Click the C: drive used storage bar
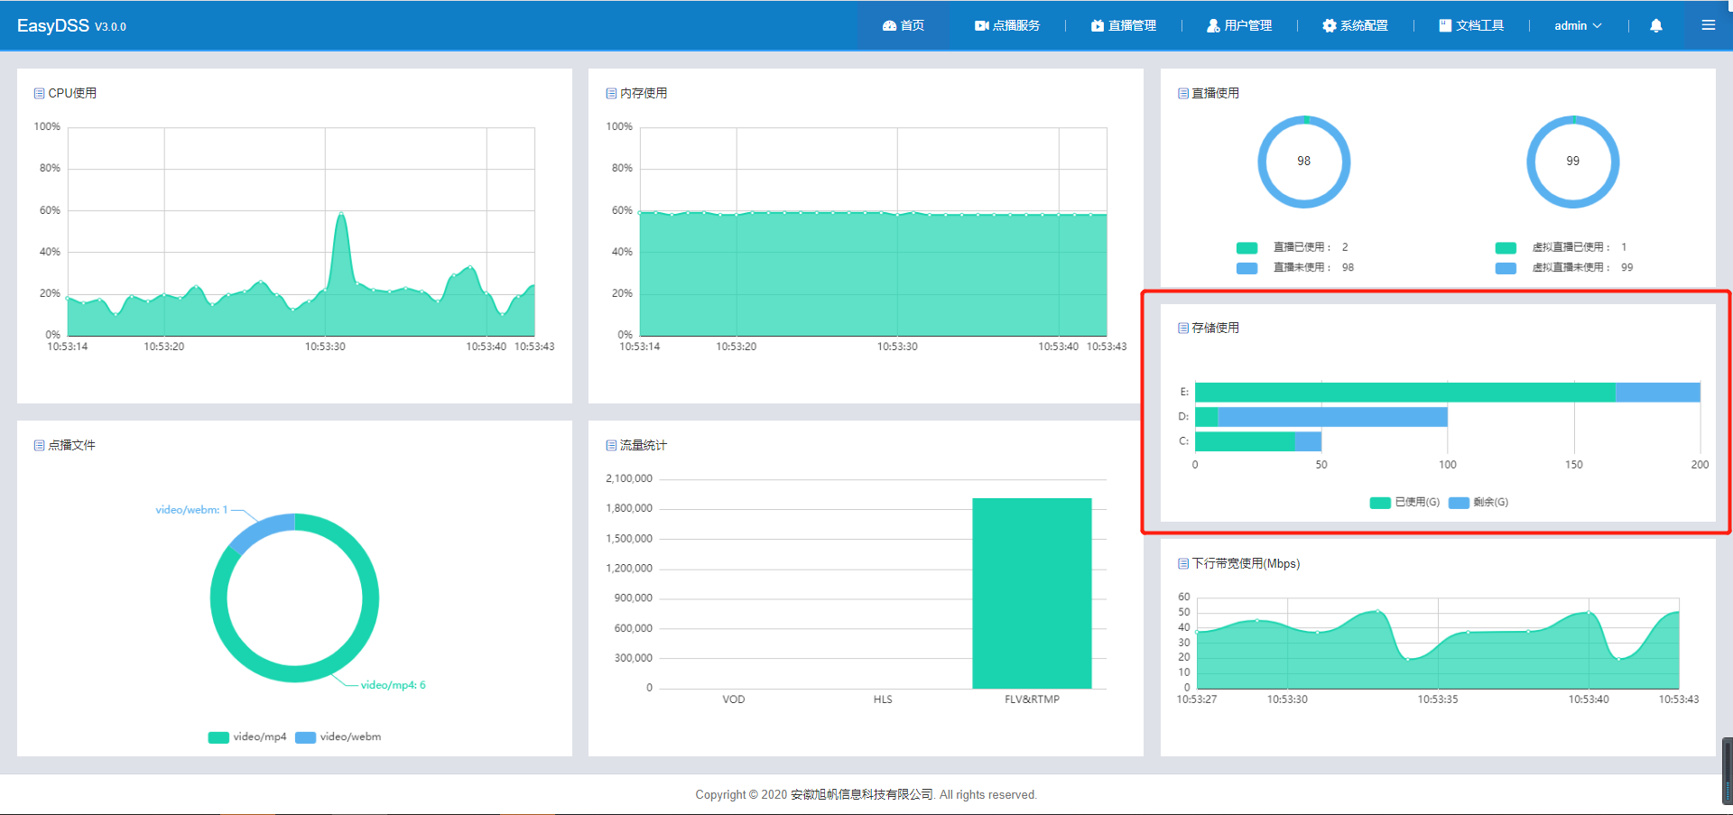The height and width of the screenshot is (815, 1733). pos(1245,440)
